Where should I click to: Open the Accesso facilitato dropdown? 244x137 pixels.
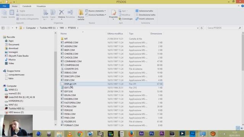[x=96, y=15]
